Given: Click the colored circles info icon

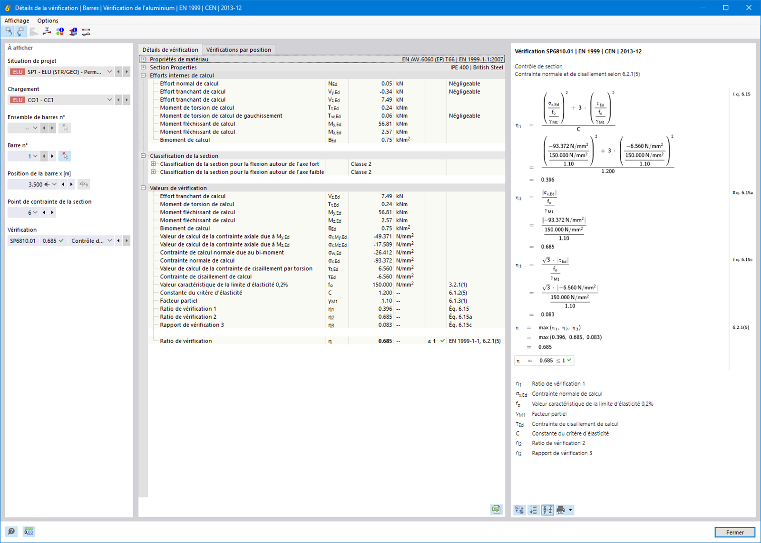Looking at the screenshot, I should 60,32.
